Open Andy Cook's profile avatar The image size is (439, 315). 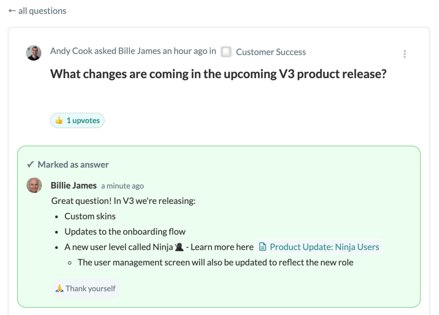click(34, 53)
